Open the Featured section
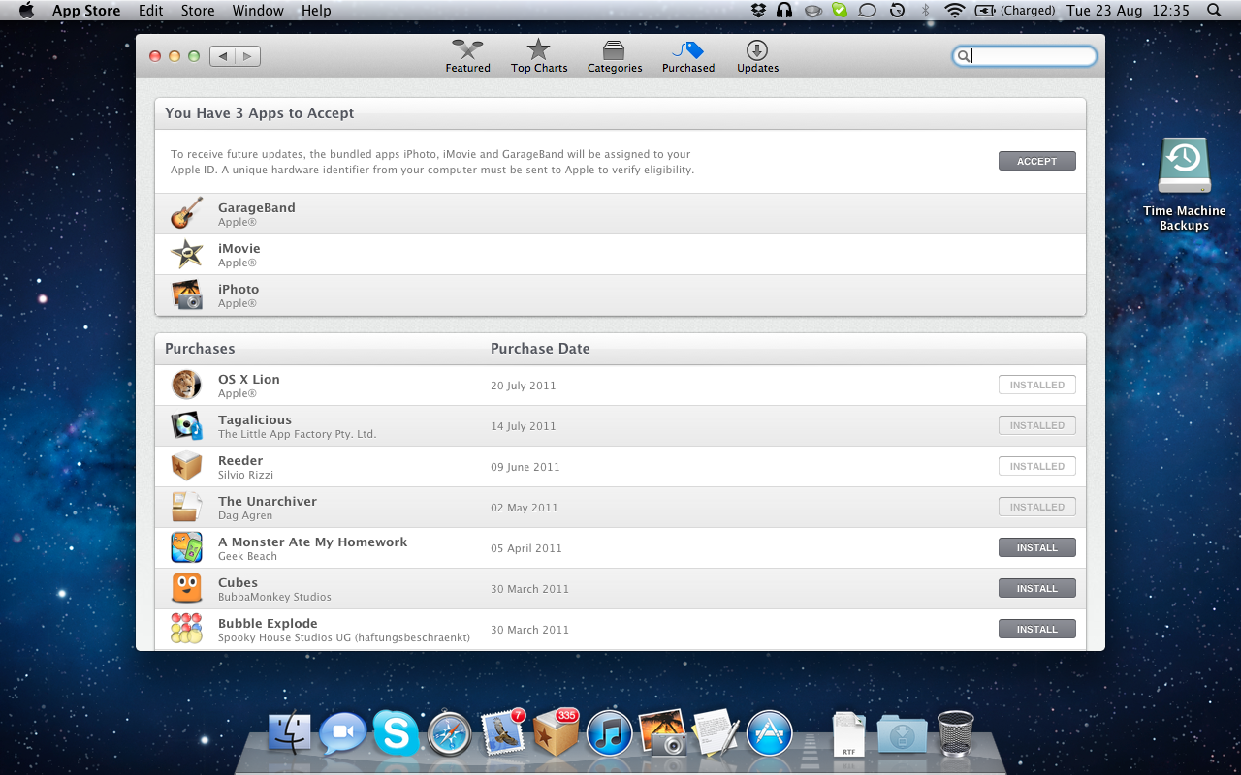 tap(467, 56)
